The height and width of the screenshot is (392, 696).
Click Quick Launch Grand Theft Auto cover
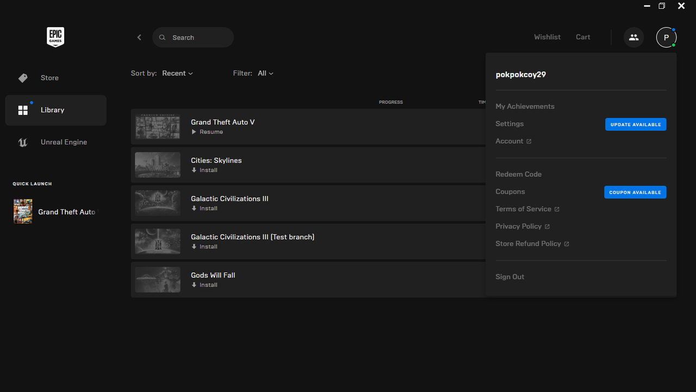pos(23,212)
